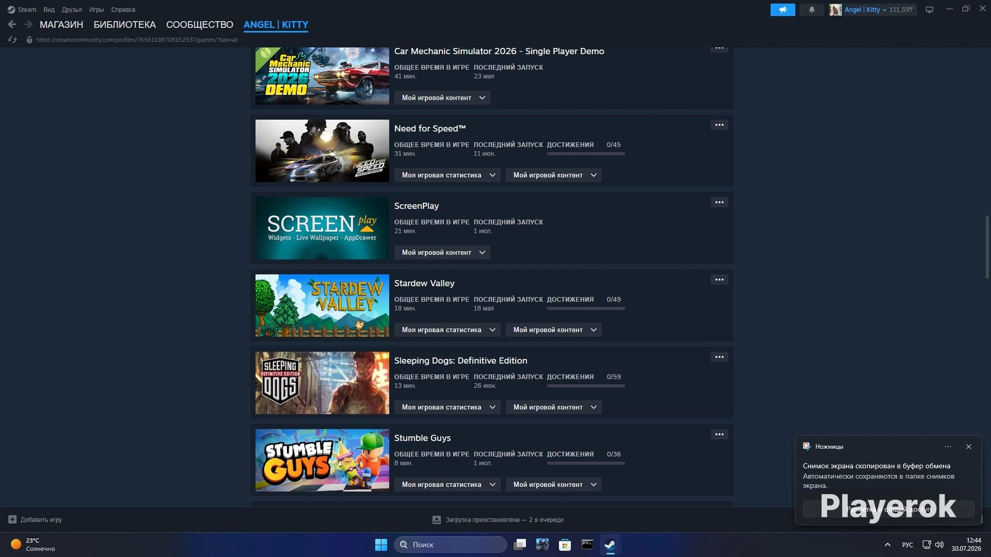This screenshot has width=991, height=557.
Task: Click the page URL in the address bar
Action: point(137,40)
